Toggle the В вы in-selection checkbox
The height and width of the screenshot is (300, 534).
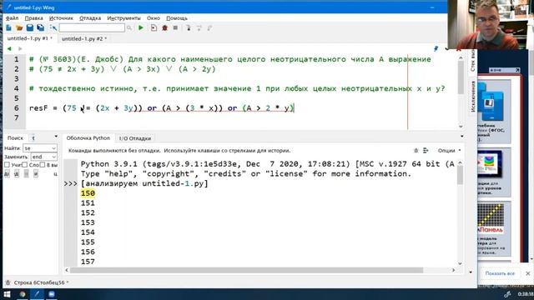click(43, 165)
